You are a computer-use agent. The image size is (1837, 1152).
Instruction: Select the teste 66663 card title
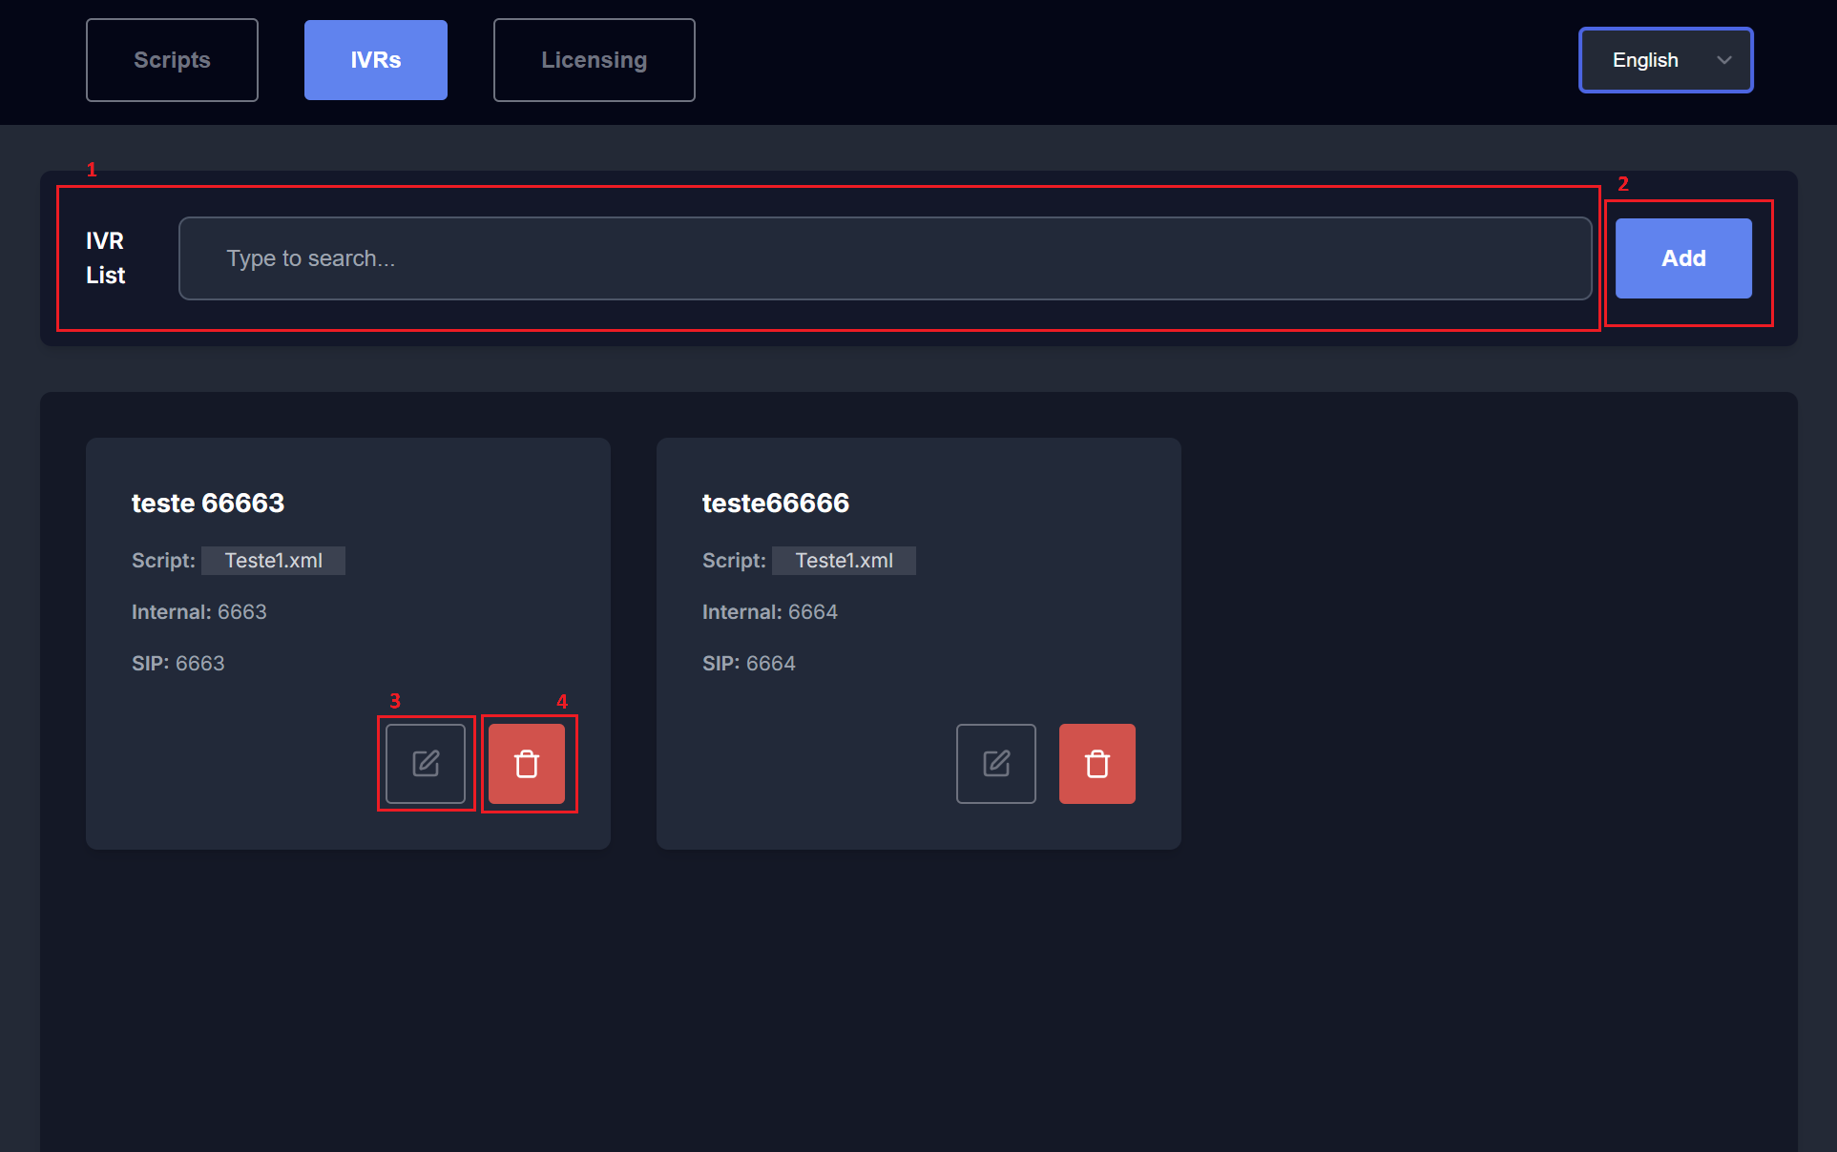coord(208,503)
